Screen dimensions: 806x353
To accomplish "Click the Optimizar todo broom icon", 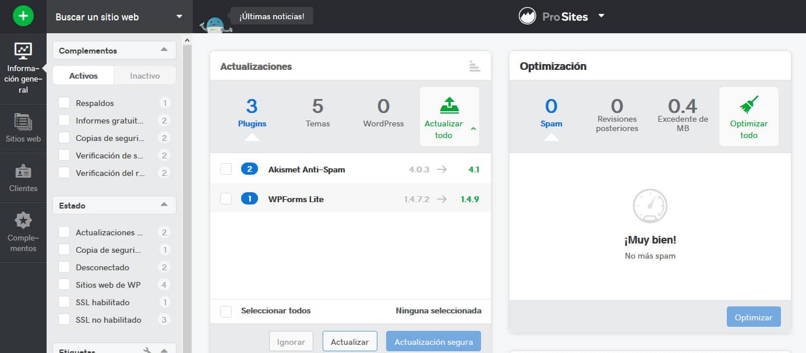I will tap(749, 105).
